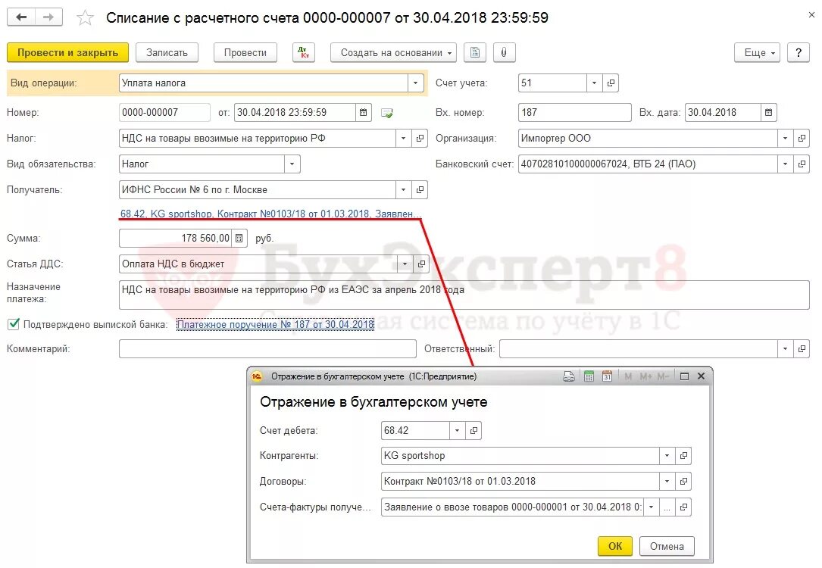The width and height of the screenshot is (822, 568).
Task: Click Отмена in the dialog
Action: coord(667,546)
